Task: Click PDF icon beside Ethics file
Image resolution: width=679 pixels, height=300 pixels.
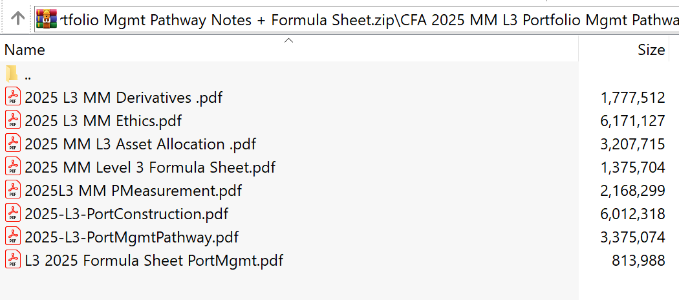Action: point(12,121)
